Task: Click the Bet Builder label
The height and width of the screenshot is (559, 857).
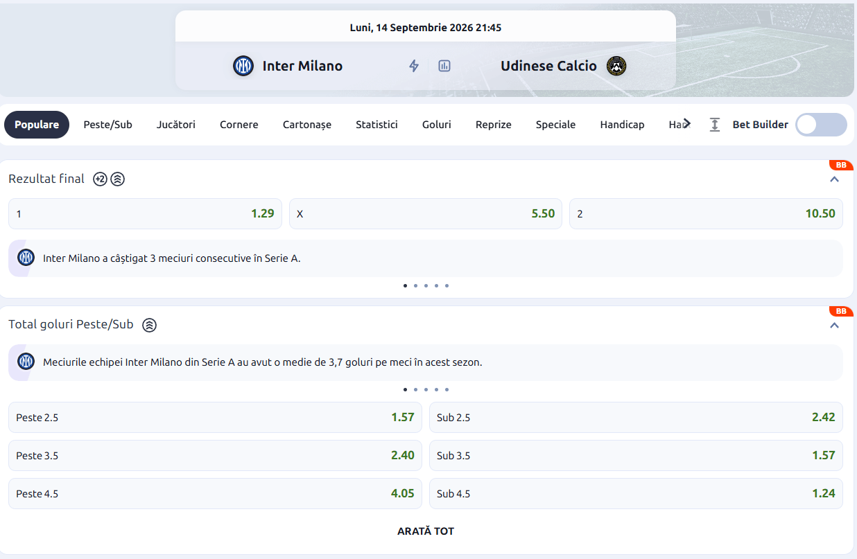Action: [x=761, y=125]
